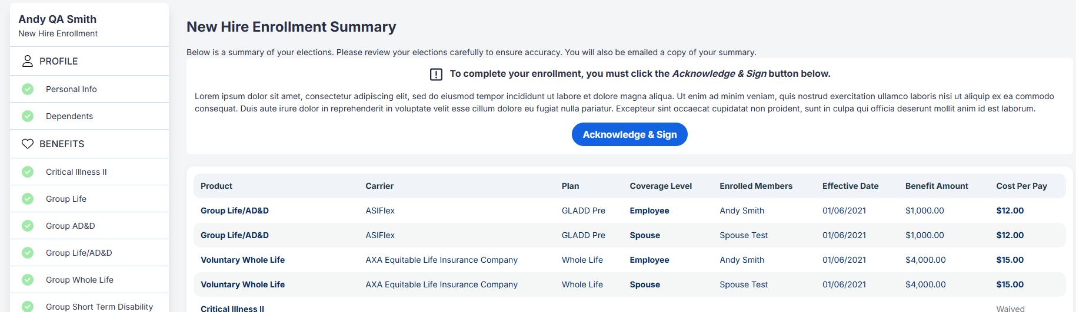Click green checkmark beside Dependents
The width and height of the screenshot is (1076, 312).
[x=28, y=116]
